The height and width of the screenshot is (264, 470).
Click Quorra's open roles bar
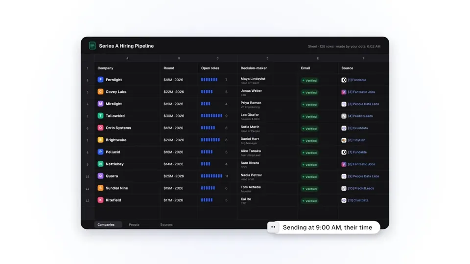211,176
